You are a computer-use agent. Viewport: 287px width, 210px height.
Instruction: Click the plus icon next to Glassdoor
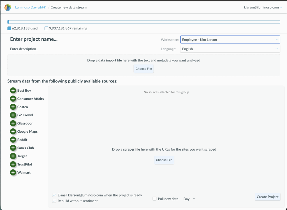[x=13, y=123]
